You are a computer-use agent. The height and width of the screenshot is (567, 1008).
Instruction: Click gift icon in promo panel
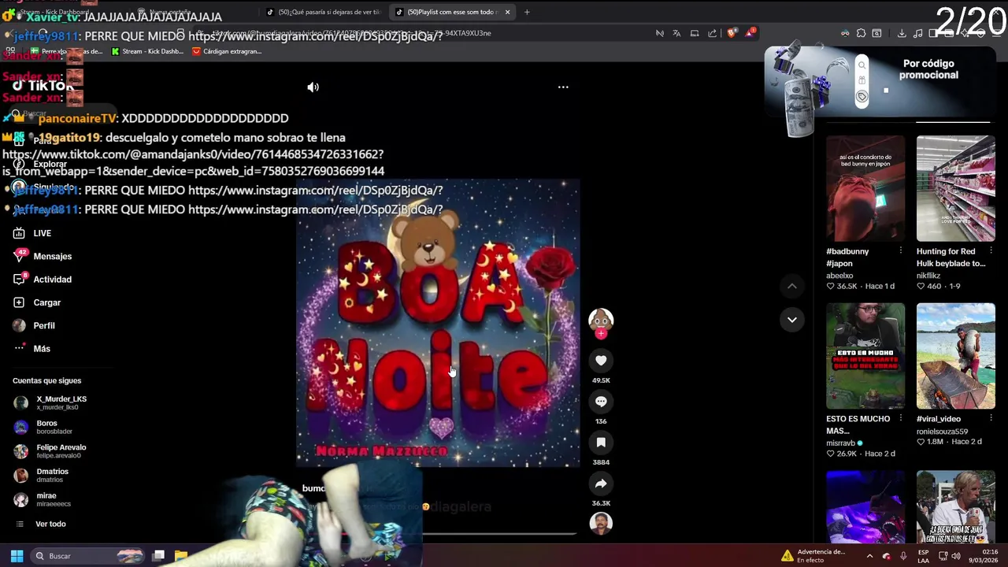click(862, 81)
